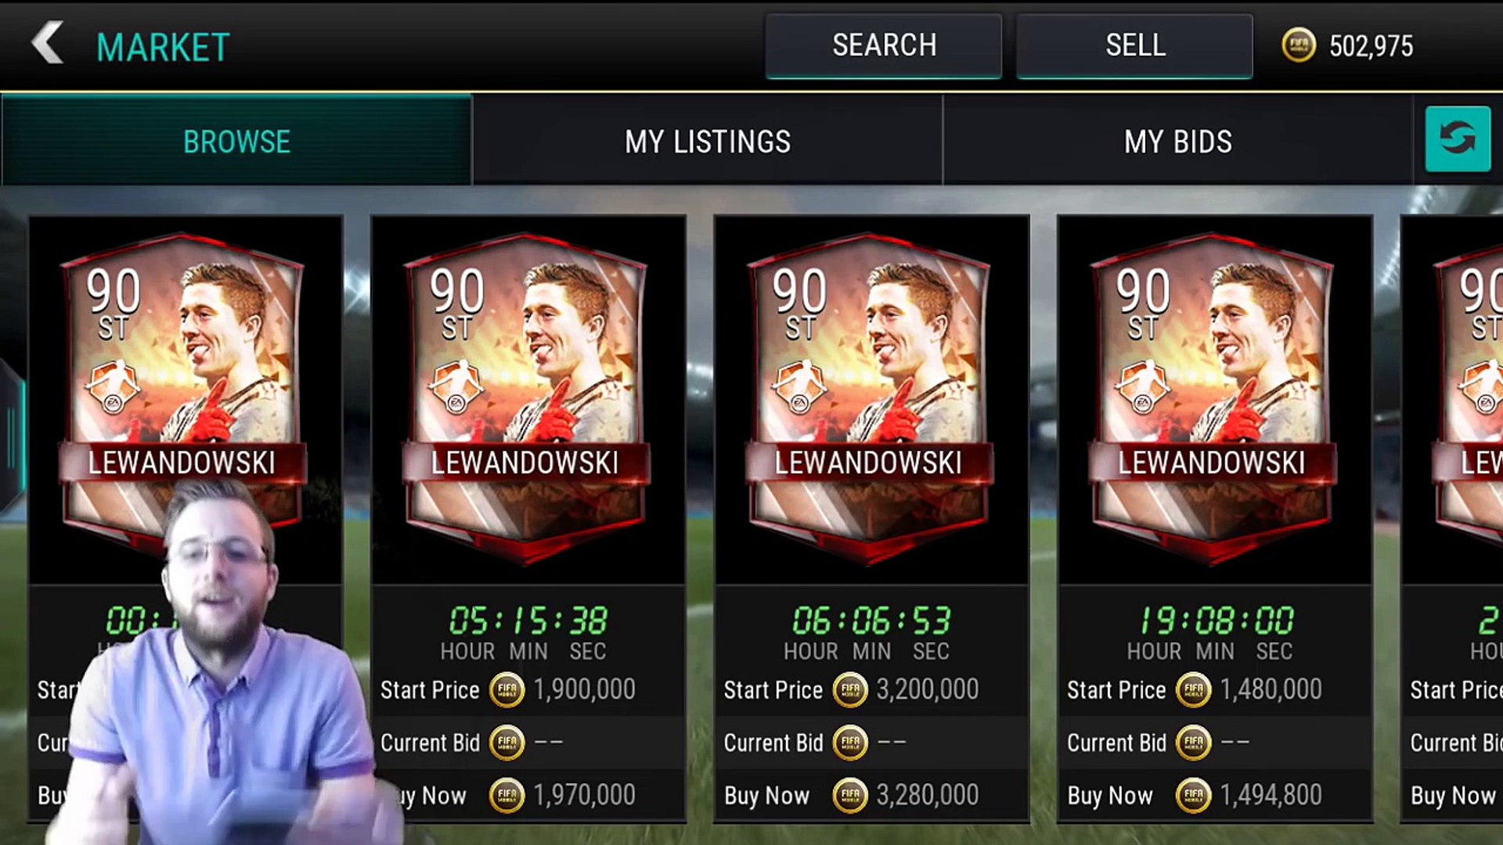Click the coin icon beside Buy Now 3,280,000
Viewport: 1503px width, 845px height.
[x=849, y=796]
